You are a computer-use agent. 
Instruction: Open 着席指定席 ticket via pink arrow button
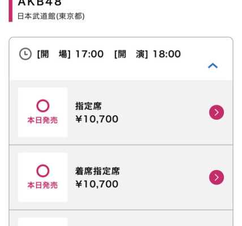pos(217,177)
